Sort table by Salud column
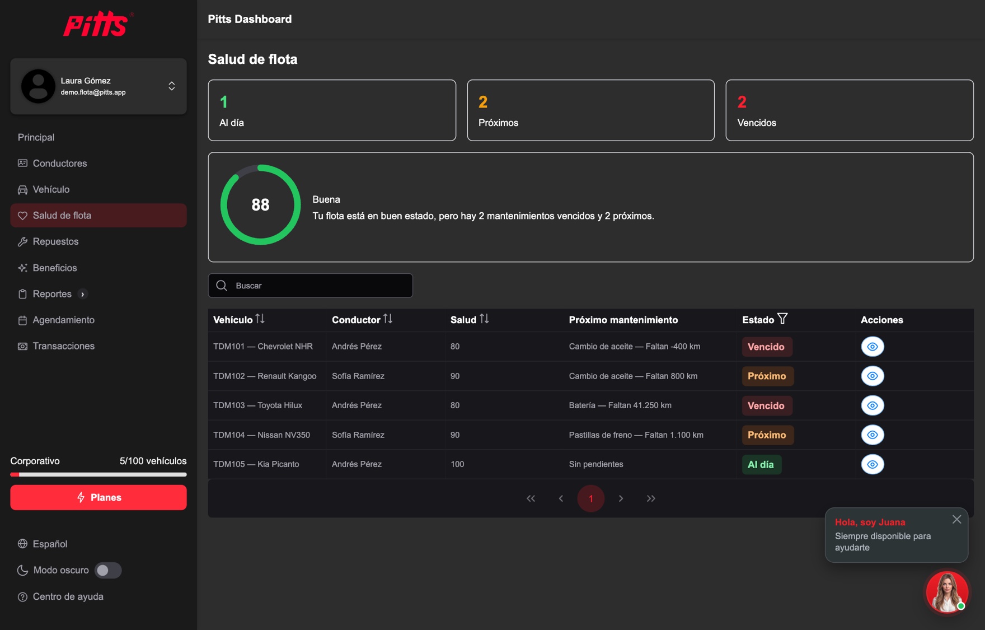Screen dimensions: 985x630 (x=484, y=319)
